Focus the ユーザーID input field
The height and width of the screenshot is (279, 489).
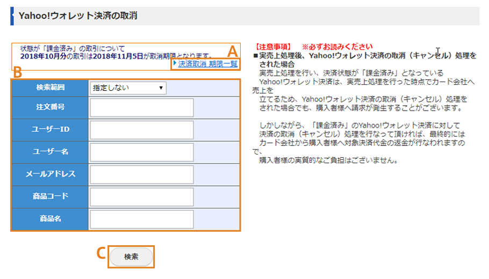click(x=142, y=130)
